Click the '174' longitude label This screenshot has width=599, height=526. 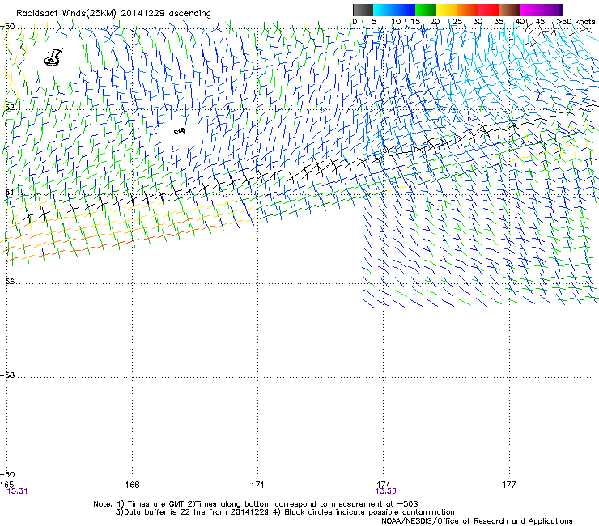coord(383,485)
